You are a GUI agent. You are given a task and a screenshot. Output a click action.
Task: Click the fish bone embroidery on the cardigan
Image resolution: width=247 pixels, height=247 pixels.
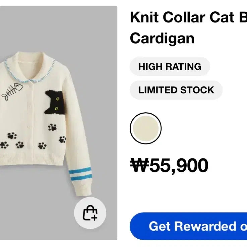point(12,92)
